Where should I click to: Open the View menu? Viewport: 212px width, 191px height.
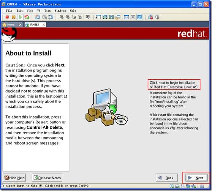(30, 11)
